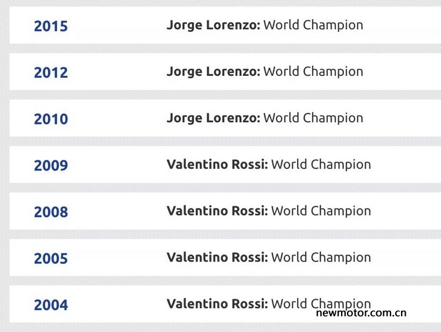Screen dimensions: 441x332
Task: Click the 2015 year label
Action: click(51, 26)
